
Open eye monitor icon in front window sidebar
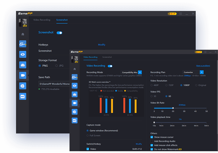75,86
